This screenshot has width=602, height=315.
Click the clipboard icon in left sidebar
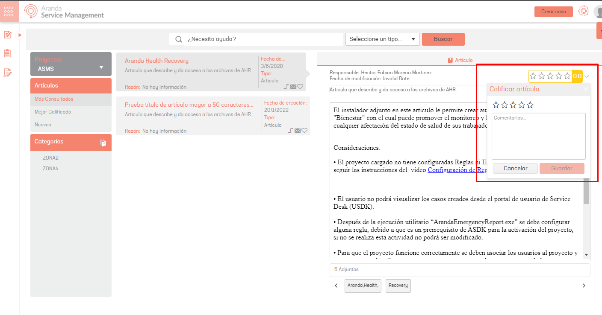click(7, 53)
